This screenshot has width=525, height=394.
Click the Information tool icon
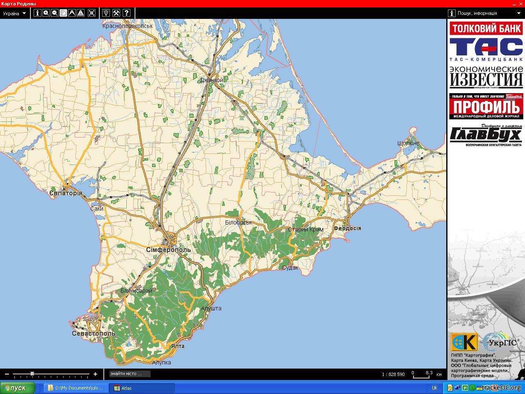pos(37,13)
